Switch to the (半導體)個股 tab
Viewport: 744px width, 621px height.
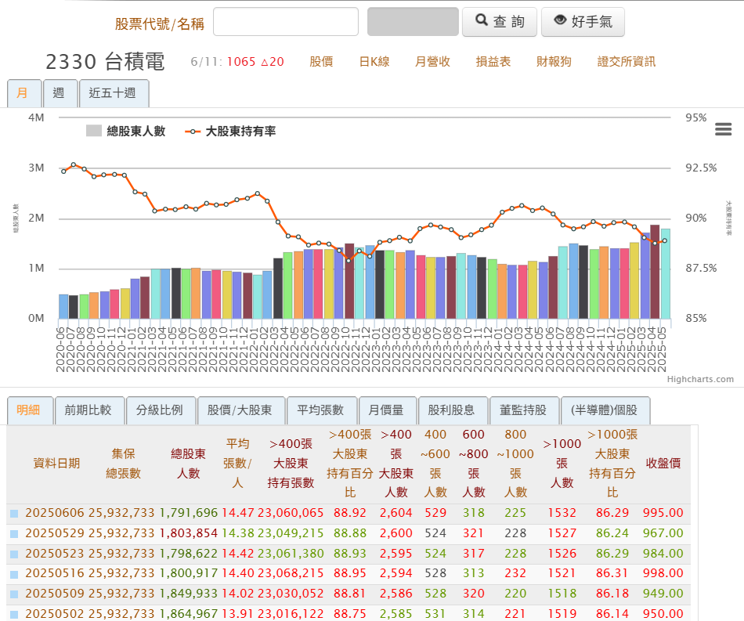[605, 410]
